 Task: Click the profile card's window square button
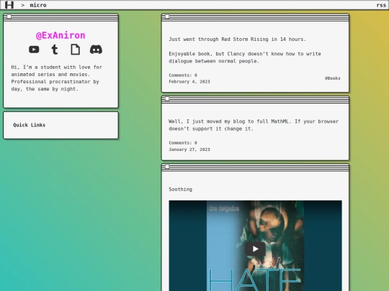[x=9, y=17]
